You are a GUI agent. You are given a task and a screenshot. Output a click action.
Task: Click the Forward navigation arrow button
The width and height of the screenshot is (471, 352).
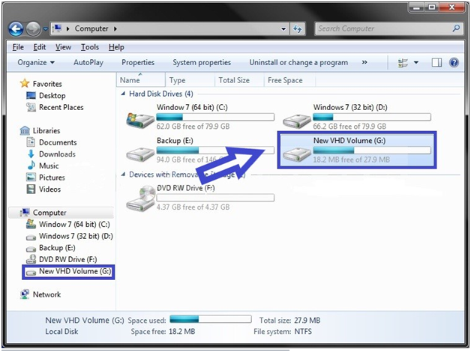click(x=33, y=29)
